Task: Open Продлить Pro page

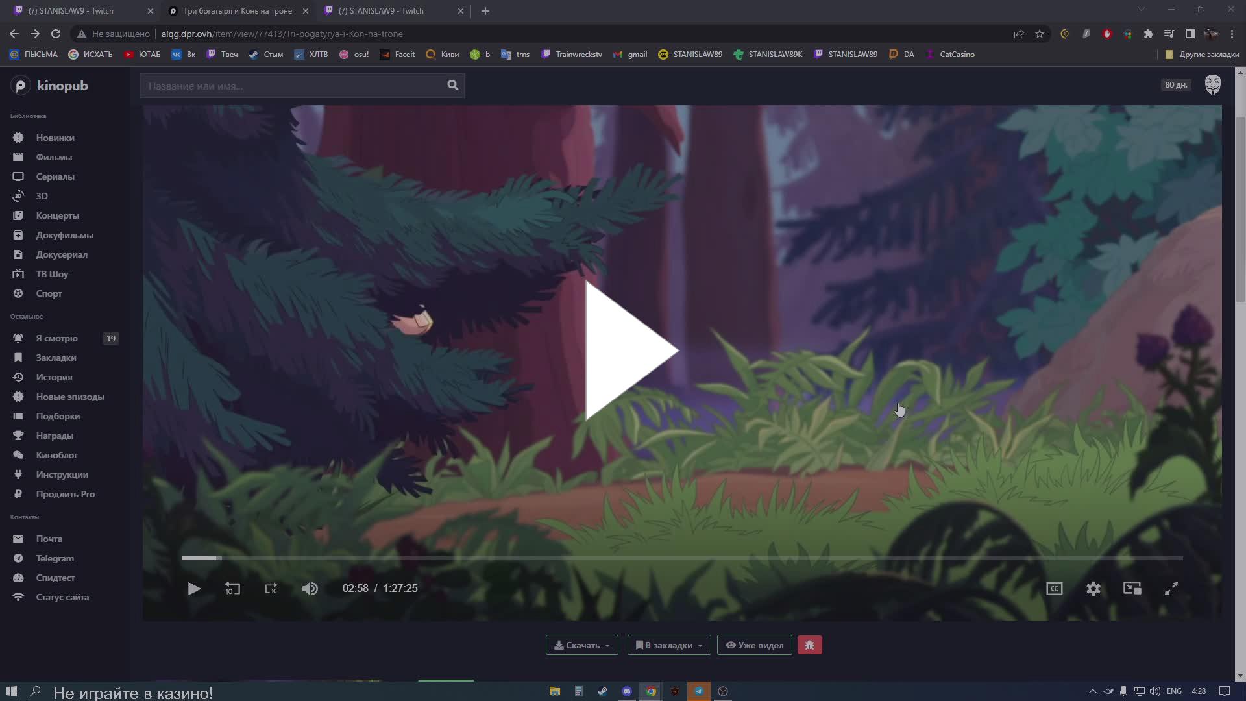Action: 64,494
